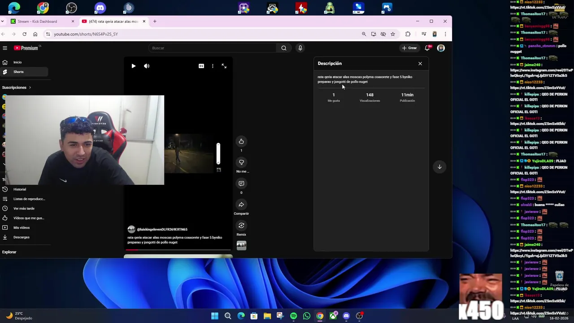The height and width of the screenshot is (323, 574).
Task: Open media controls in browser toolbar
Action: (x=424, y=34)
